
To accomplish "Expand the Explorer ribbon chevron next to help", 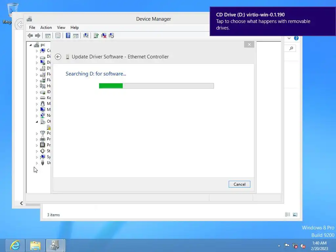I will 289,38.
